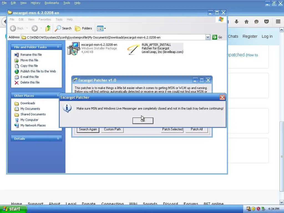The image size is (284, 213).
Task: Click Firefox downloads arrow icon
Action: point(237,22)
